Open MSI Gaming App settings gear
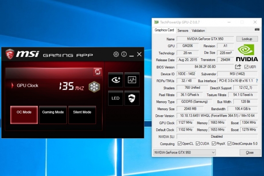This screenshot has height=176, width=264. coord(116,54)
